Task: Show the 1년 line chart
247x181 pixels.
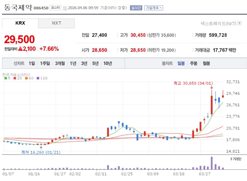Action: 73,63
